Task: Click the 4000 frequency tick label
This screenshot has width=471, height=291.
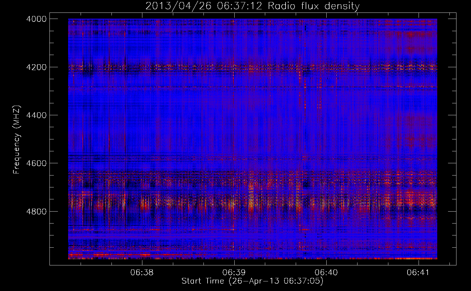Action: 36,19
